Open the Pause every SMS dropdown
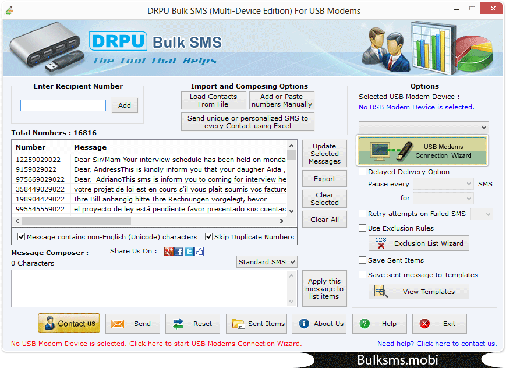The width and height of the screenshot is (506, 368). click(x=443, y=184)
